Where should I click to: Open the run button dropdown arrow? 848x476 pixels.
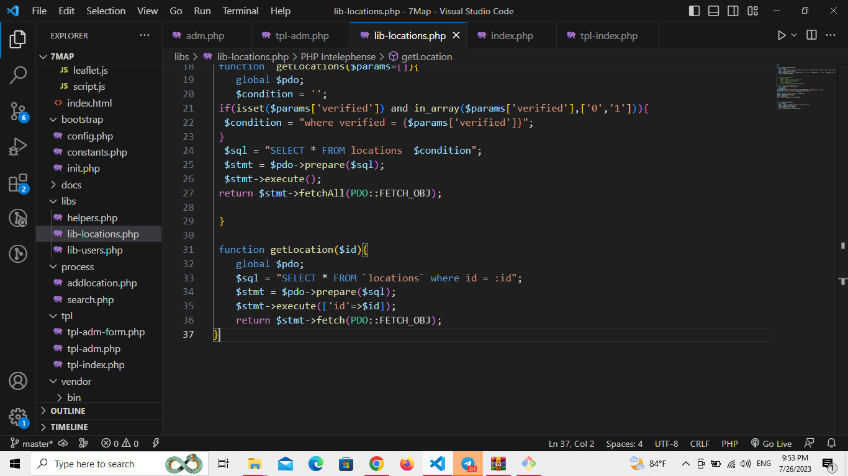(794, 35)
